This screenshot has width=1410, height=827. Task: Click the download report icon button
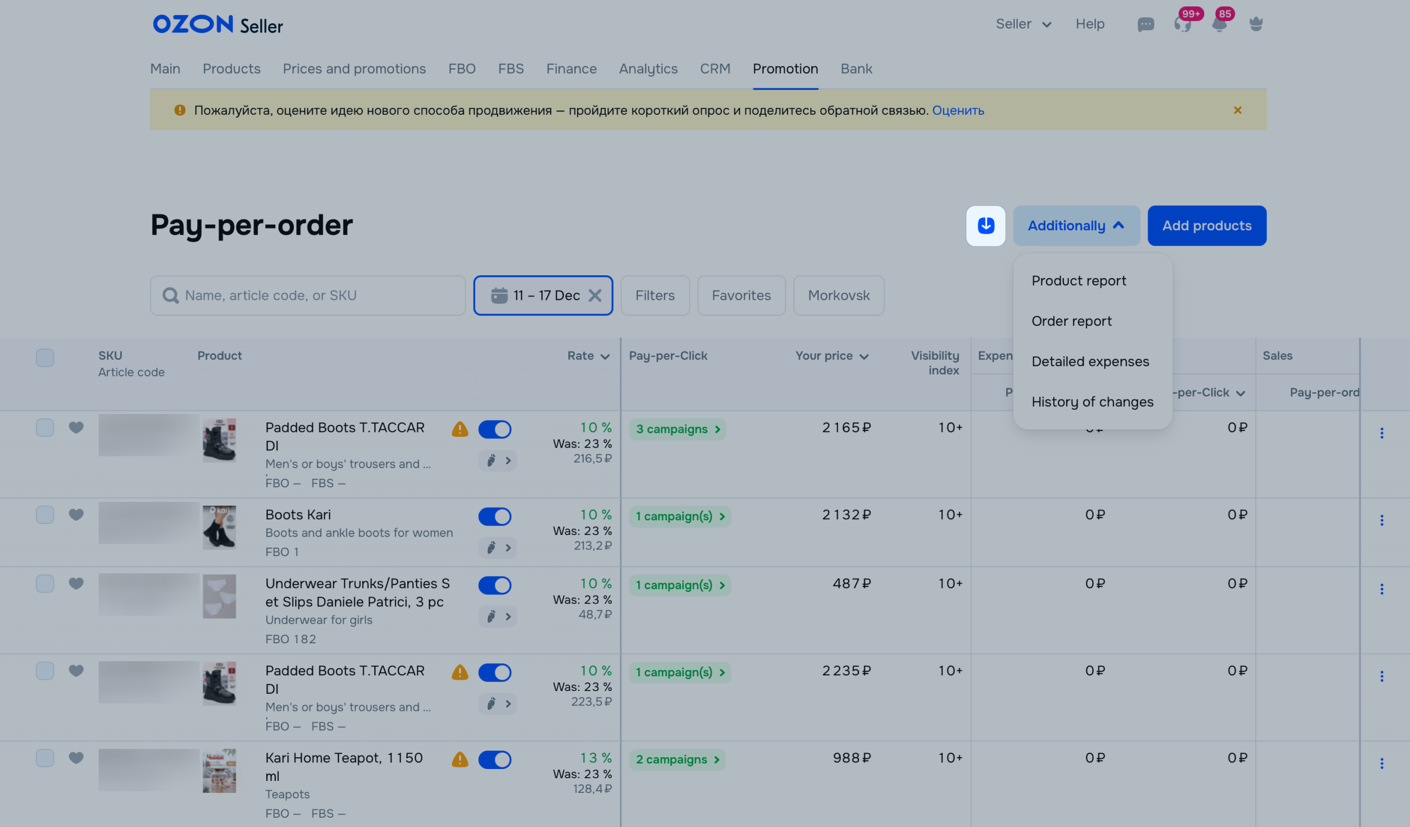pos(985,225)
